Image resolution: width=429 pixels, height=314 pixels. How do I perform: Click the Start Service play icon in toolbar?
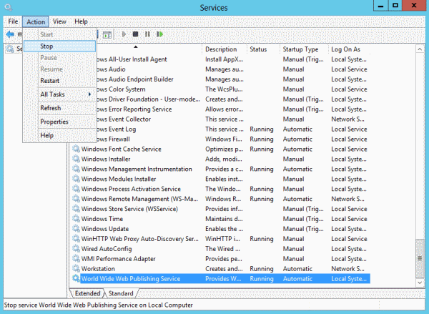[124, 34]
